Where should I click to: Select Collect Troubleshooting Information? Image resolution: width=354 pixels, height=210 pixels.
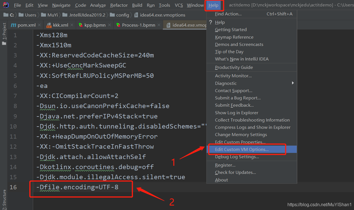click(252, 120)
